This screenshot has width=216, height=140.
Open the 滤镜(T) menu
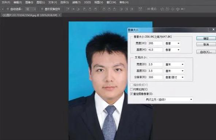76,2
